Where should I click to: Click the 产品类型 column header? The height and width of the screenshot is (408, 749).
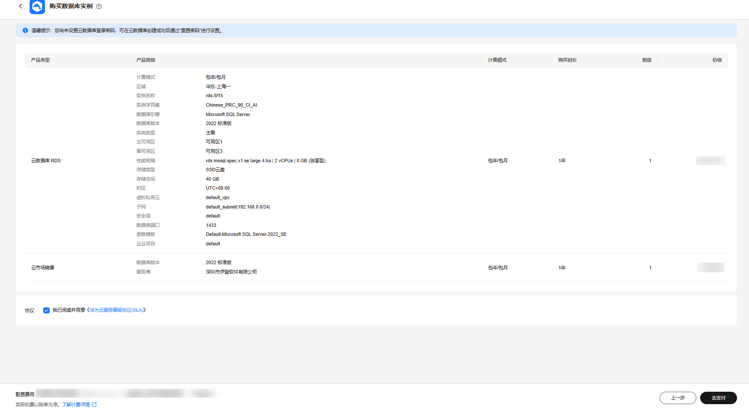[40, 60]
